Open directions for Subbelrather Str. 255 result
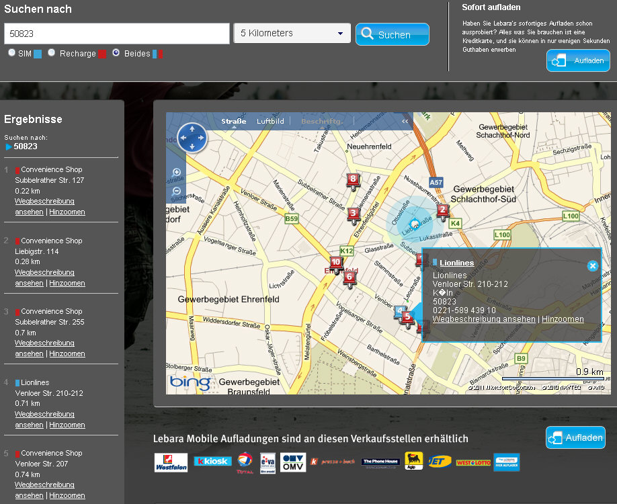The height and width of the screenshot is (504, 617). click(44, 348)
